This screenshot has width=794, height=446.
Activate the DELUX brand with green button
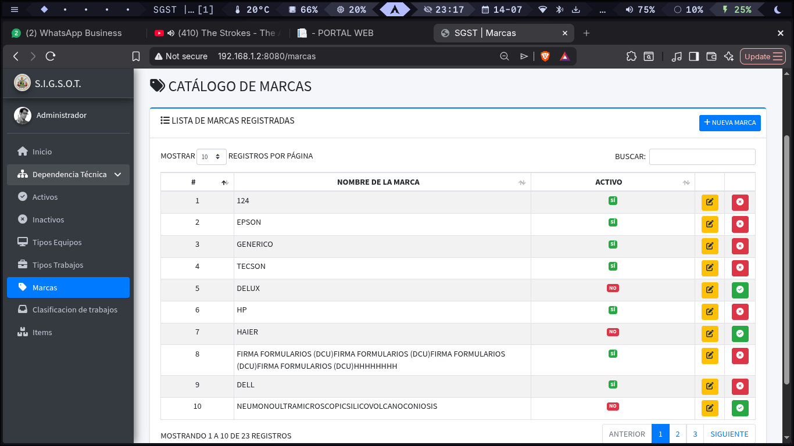[740, 290]
